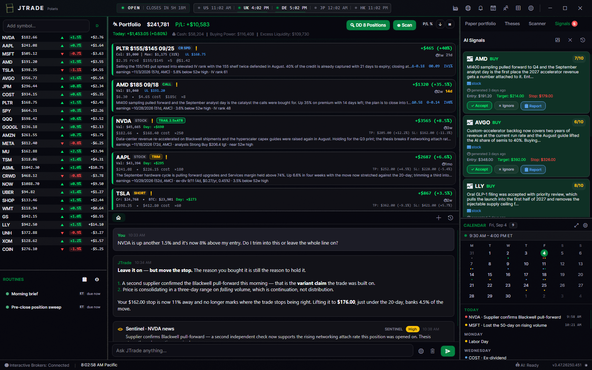Accept the AMD buy signal

pos(480,106)
